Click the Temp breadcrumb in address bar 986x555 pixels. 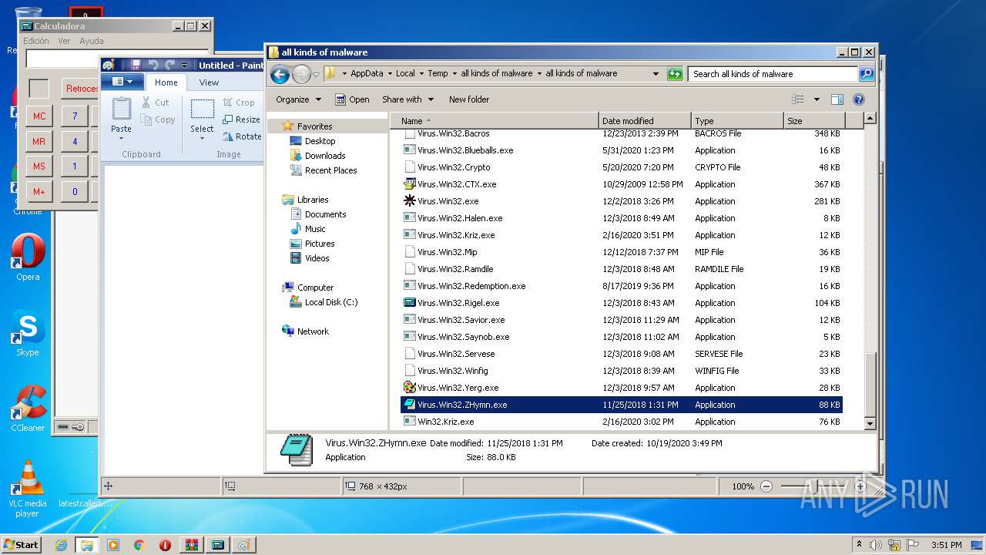438,74
